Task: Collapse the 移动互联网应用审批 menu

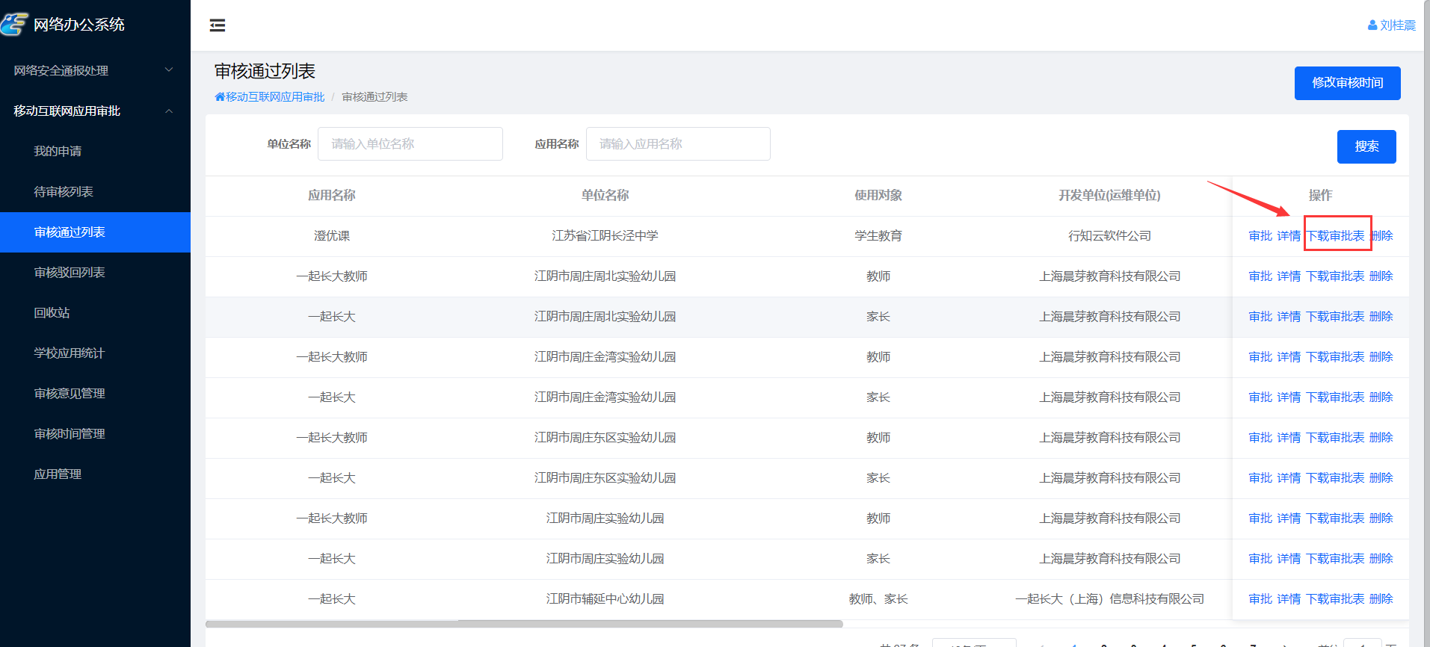Action: tap(95, 111)
